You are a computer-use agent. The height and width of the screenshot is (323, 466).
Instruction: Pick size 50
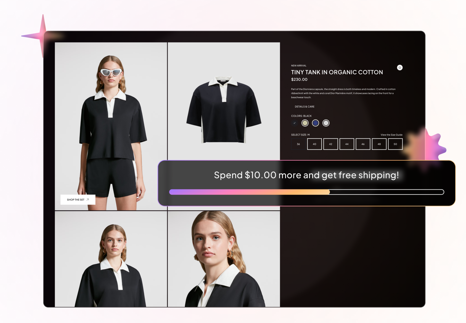tap(395, 144)
